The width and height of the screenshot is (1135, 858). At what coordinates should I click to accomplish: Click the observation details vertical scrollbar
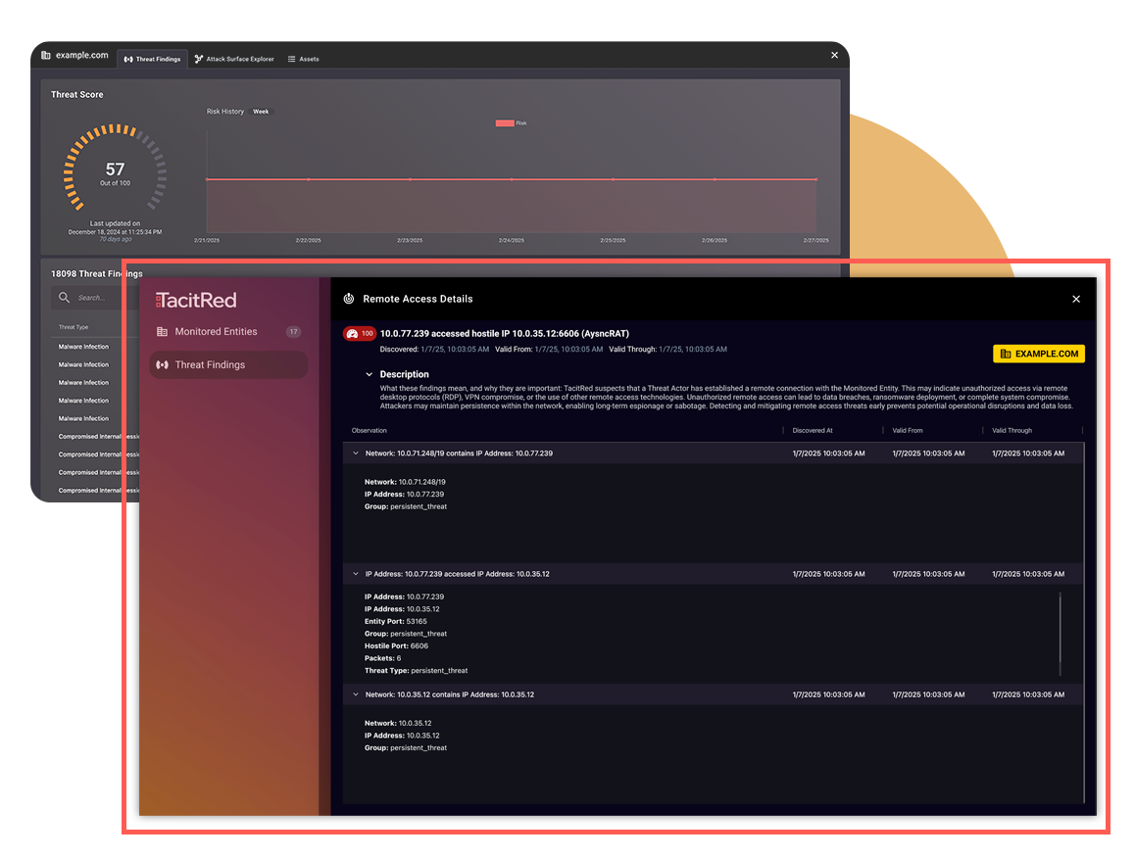1060,634
